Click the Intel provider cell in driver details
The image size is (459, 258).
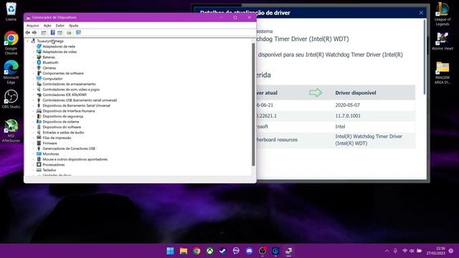(x=340, y=127)
